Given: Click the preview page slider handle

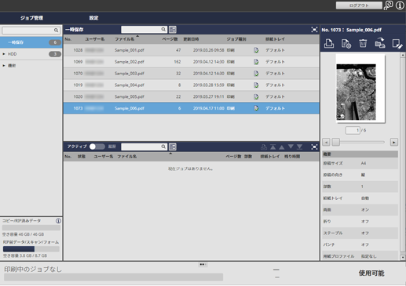Looking at the screenshot, I should pos(336,142).
